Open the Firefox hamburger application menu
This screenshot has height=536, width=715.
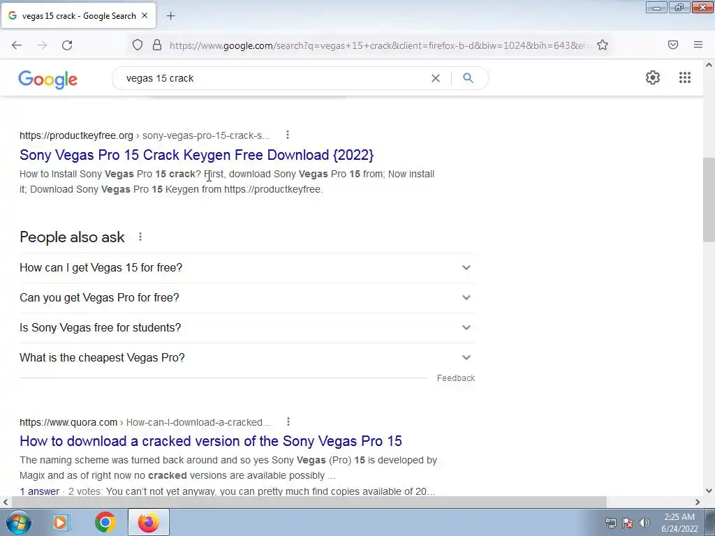(x=698, y=45)
